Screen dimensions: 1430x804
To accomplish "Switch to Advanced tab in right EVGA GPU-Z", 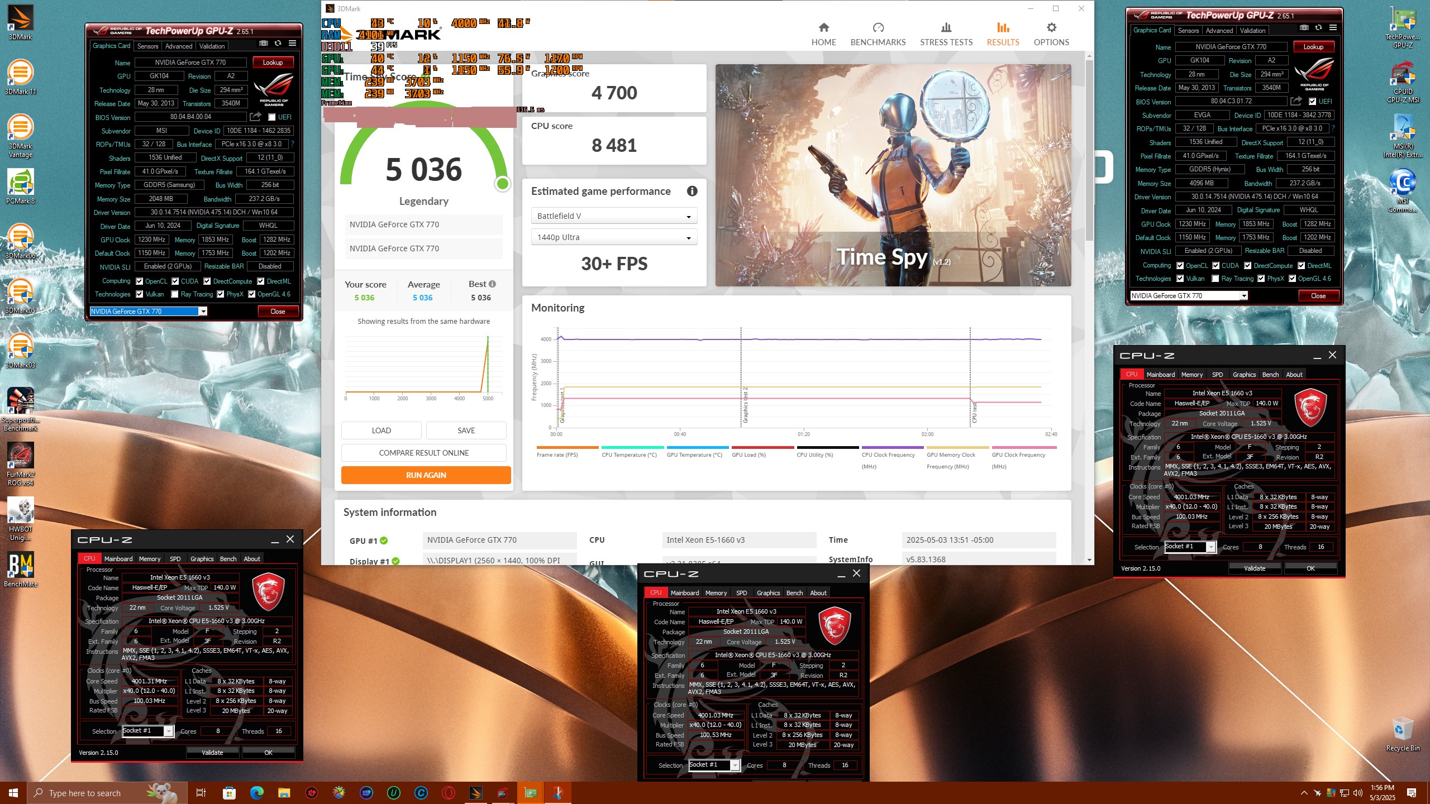I will click(x=1219, y=31).
